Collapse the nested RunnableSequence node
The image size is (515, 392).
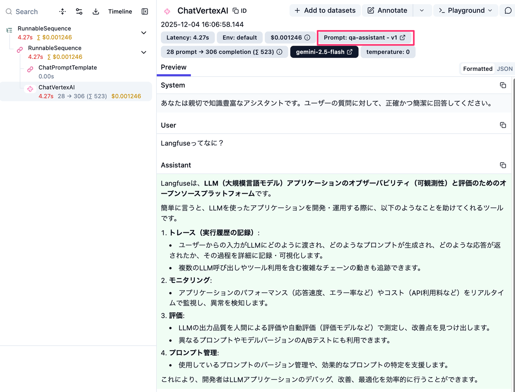[144, 52]
